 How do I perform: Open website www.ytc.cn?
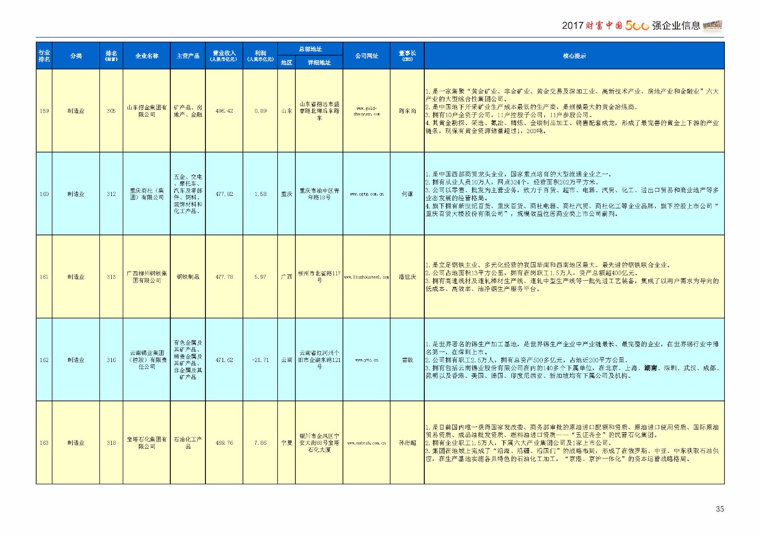tap(366, 360)
